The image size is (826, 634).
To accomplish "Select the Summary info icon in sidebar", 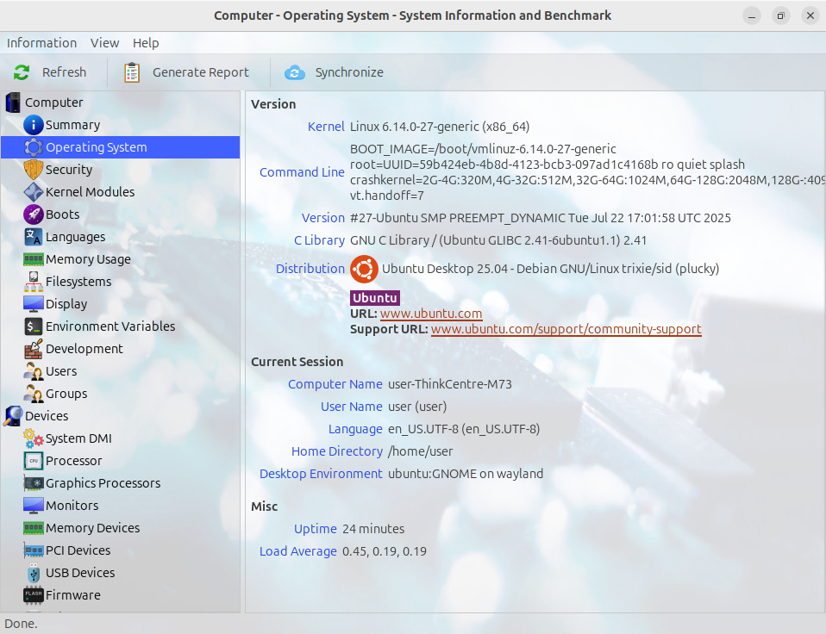I will click(33, 125).
